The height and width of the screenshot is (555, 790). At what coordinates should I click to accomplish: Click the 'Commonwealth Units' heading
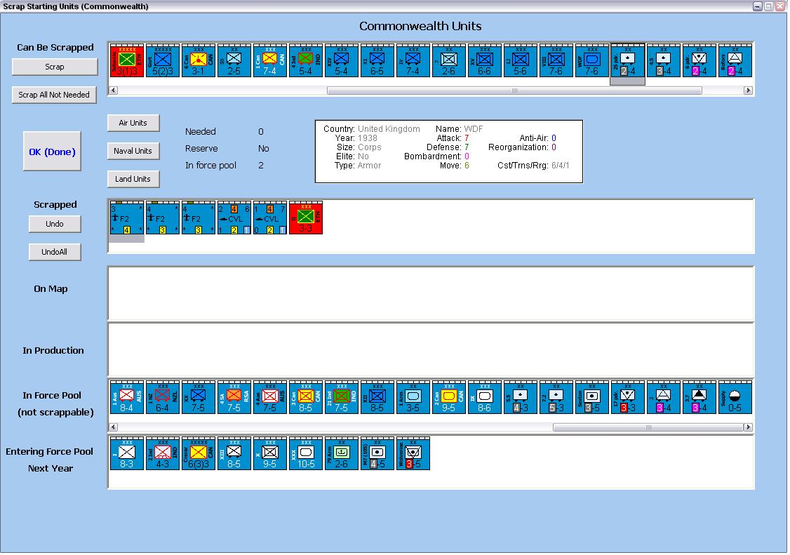click(x=420, y=26)
